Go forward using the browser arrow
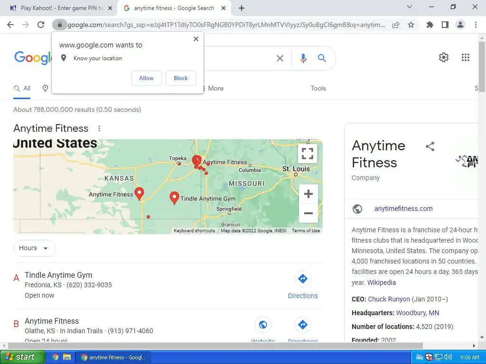 pyautogui.click(x=26, y=25)
